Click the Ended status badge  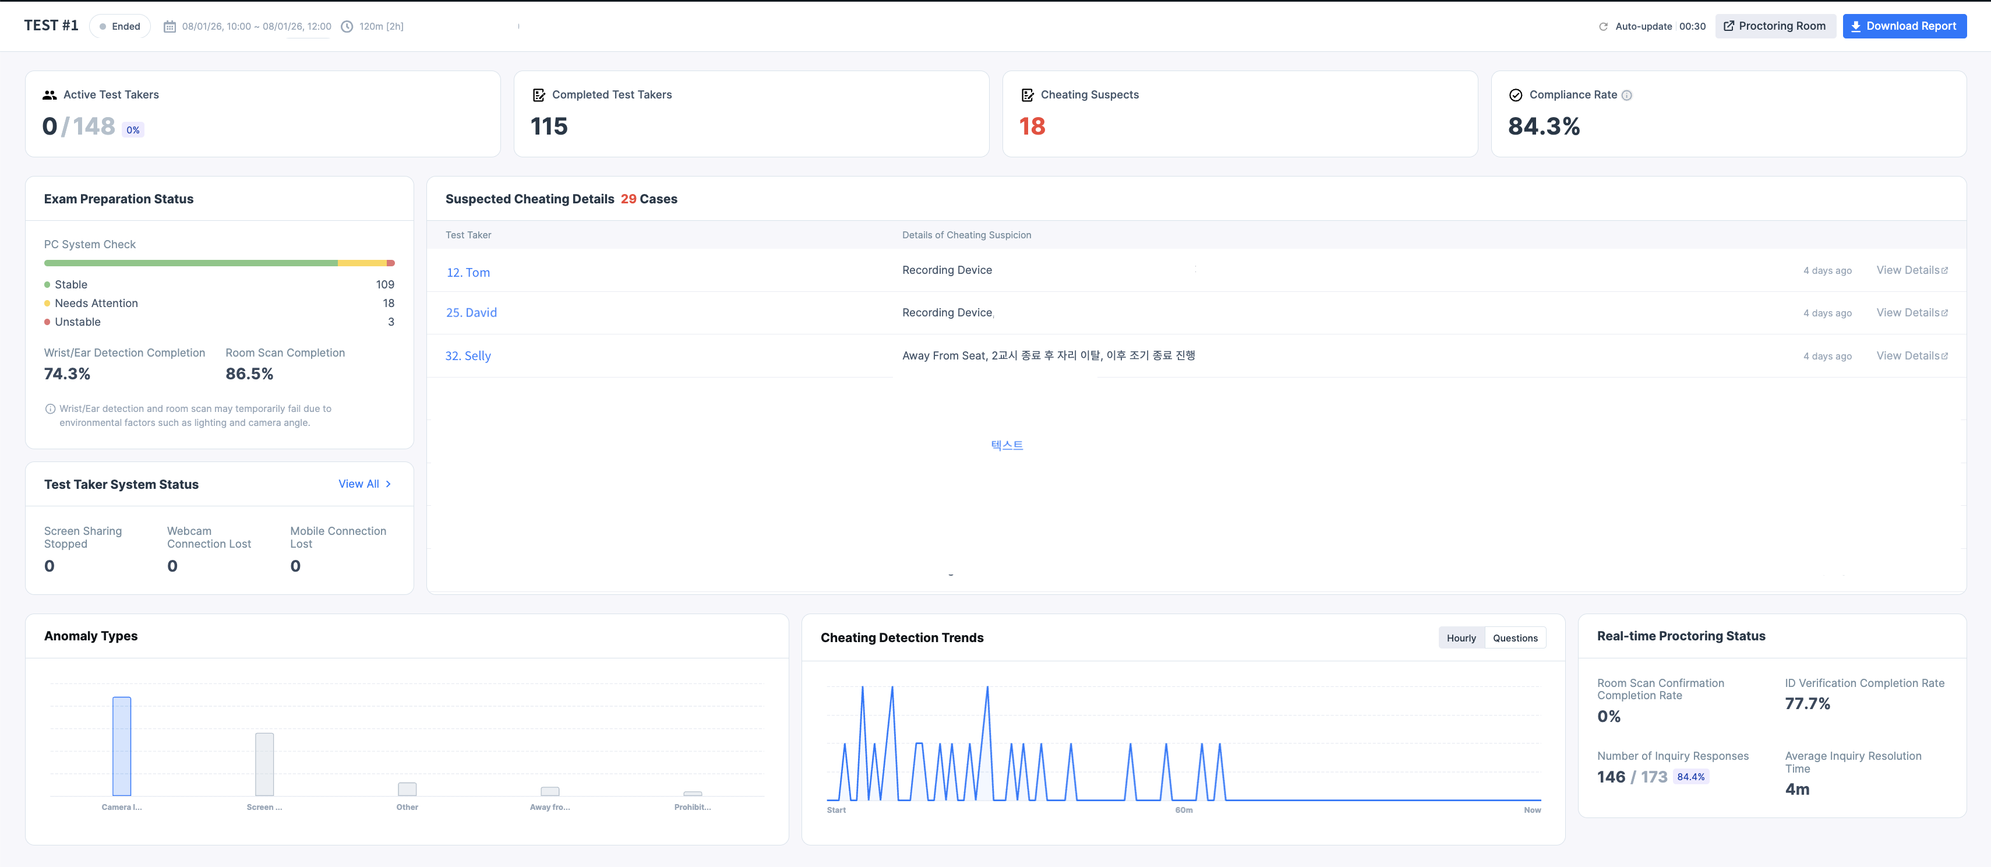point(120,26)
